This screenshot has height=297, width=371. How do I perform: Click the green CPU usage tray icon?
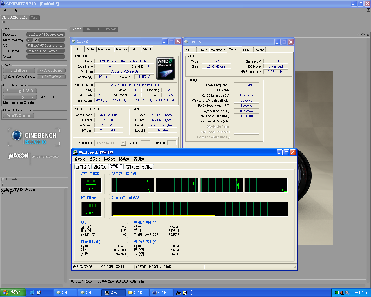[337, 293]
